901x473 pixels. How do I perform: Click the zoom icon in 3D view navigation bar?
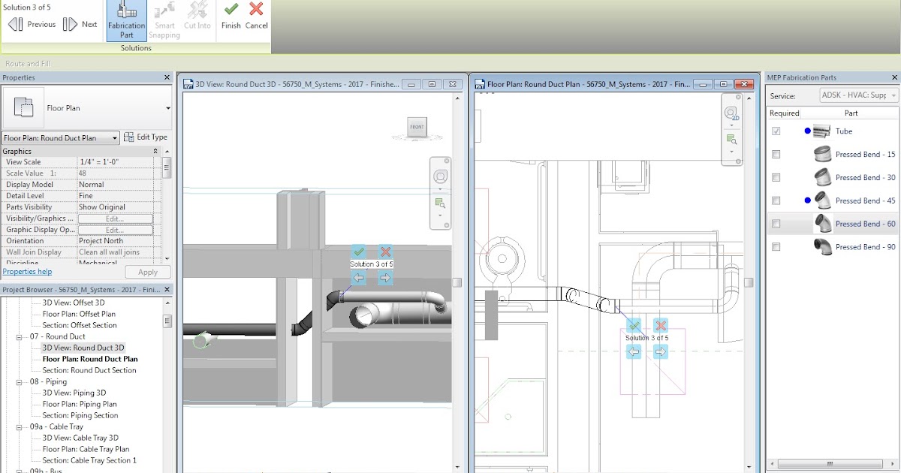[440, 203]
